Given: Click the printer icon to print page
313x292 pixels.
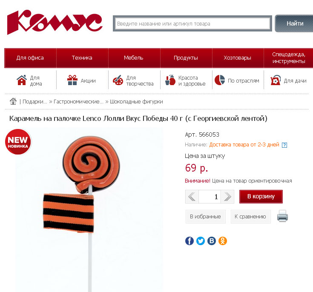Looking at the screenshot, I should (282, 216).
